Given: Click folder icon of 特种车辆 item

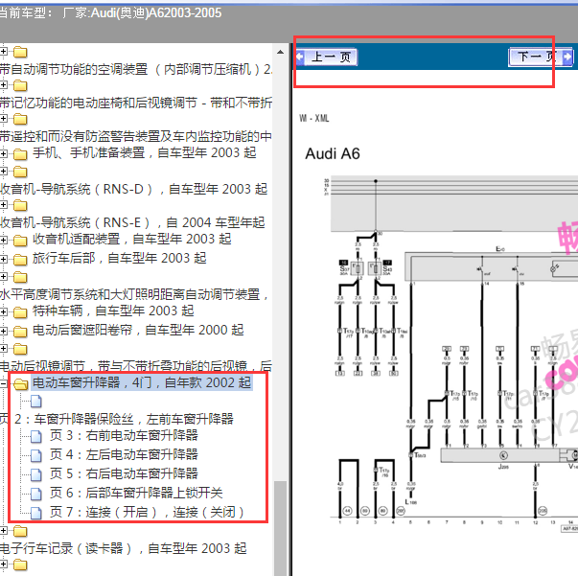Looking at the screenshot, I should tap(20, 312).
